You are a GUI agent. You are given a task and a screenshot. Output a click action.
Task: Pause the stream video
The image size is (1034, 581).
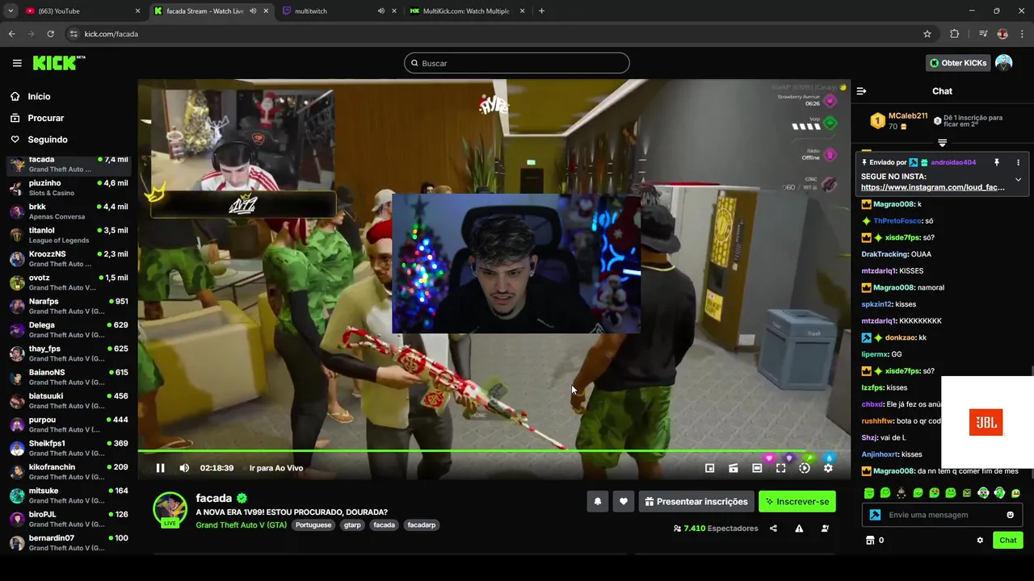(x=160, y=468)
